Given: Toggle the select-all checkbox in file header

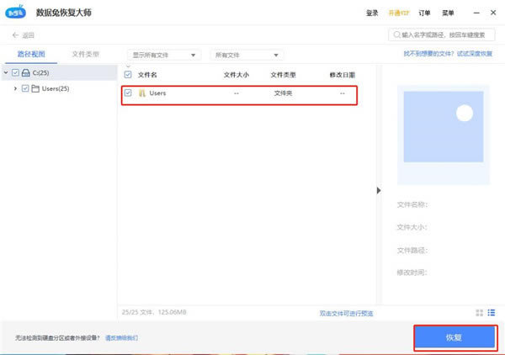Looking at the screenshot, I should [x=128, y=75].
